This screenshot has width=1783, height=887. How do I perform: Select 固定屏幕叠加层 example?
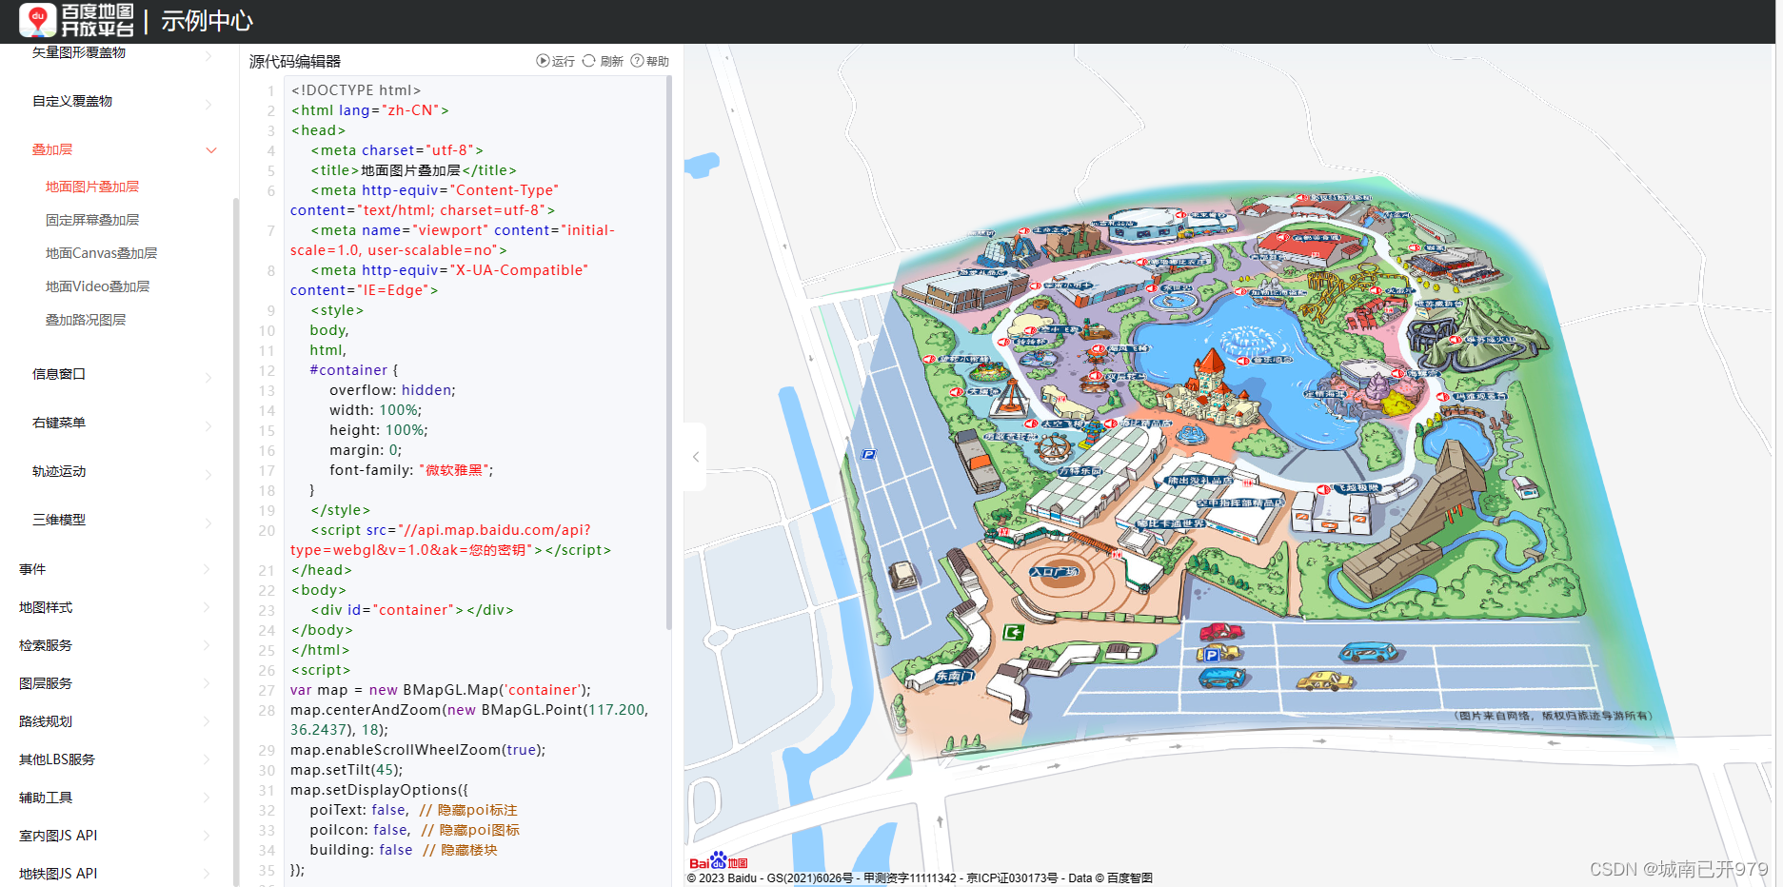(92, 220)
